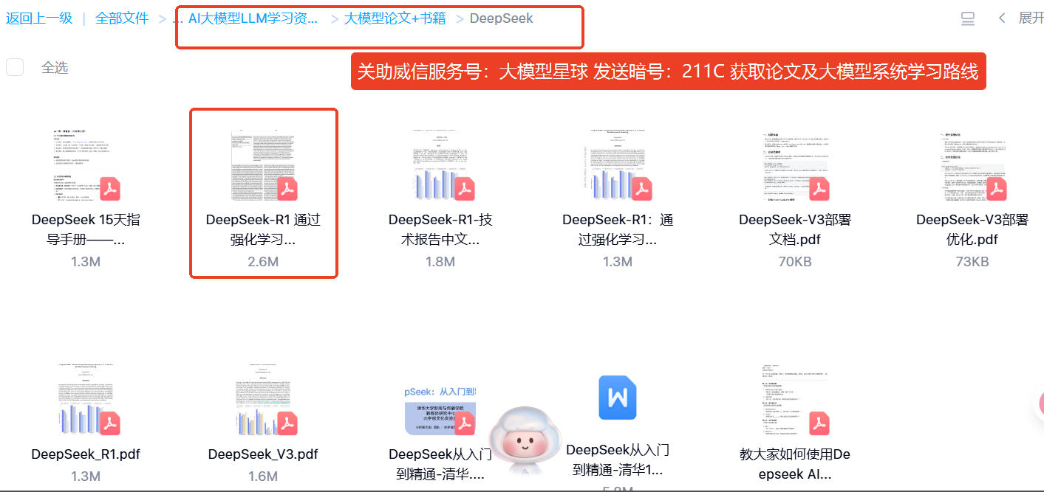1044x492 pixels.
Task: Select file name DeepSeek 15天指导手册——...
Action: tap(86, 229)
